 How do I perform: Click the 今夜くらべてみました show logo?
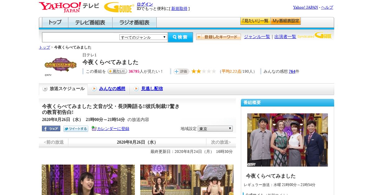(x=61, y=65)
